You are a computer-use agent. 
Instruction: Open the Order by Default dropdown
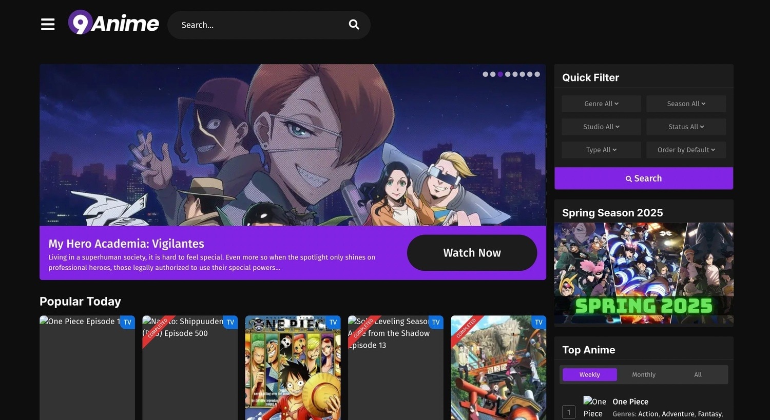[686, 150]
